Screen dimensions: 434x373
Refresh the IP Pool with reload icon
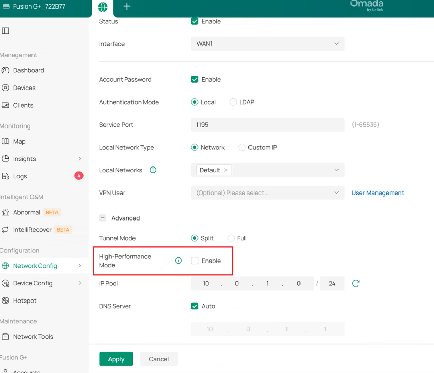point(356,283)
